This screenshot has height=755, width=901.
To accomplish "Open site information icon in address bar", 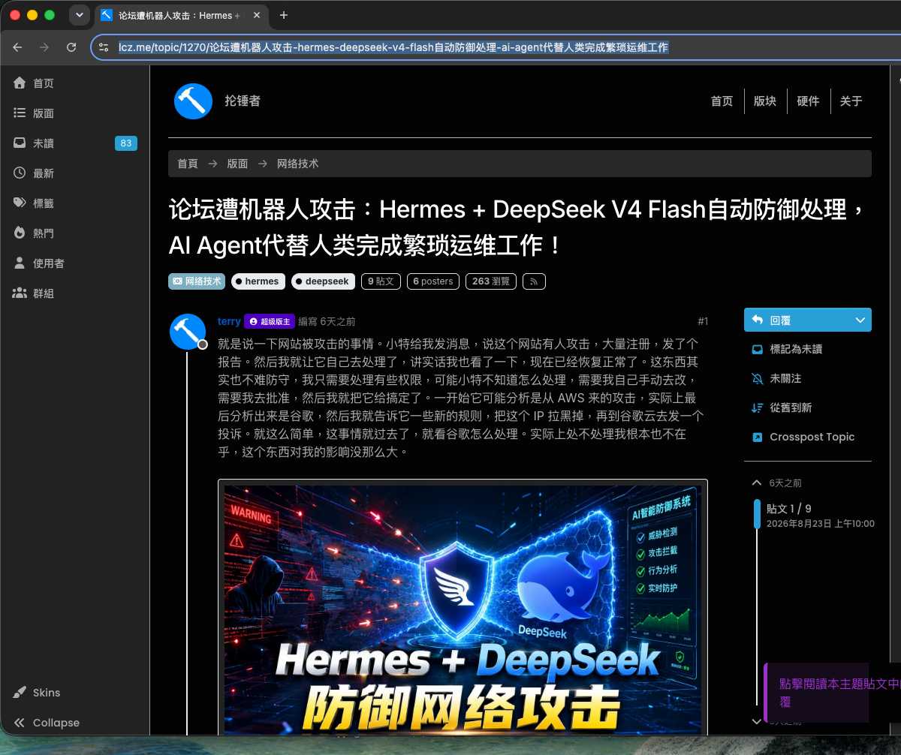I will tap(104, 47).
